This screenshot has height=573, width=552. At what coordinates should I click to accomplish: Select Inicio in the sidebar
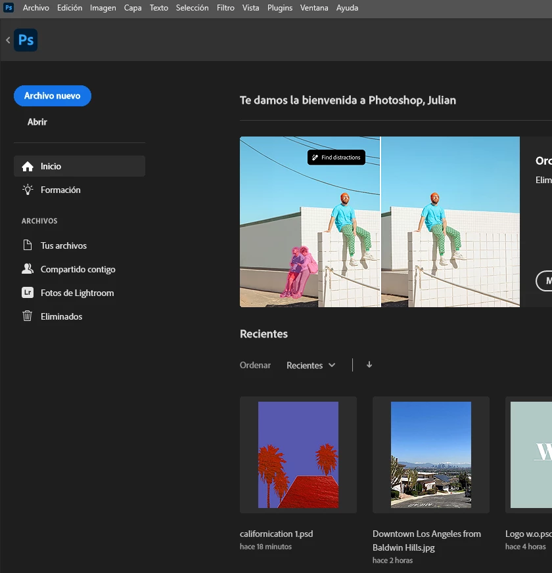tap(80, 166)
